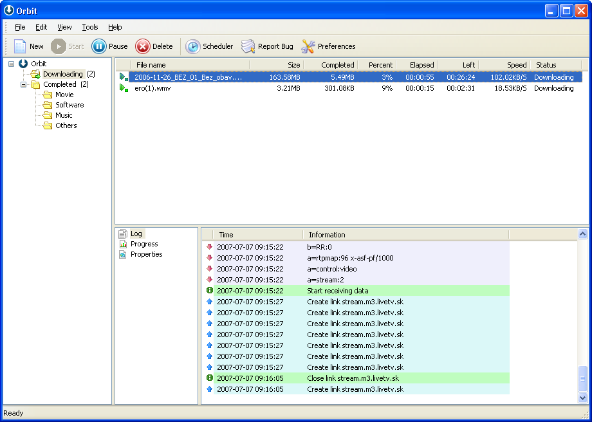Collapse the Orbit root tree node

pos(12,64)
